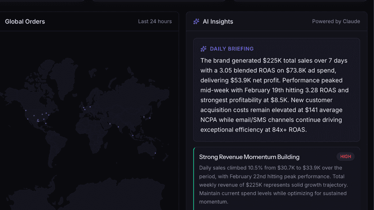
Task: Click the 'Powered by Claude' text
Action: click(x=336, y=22)
